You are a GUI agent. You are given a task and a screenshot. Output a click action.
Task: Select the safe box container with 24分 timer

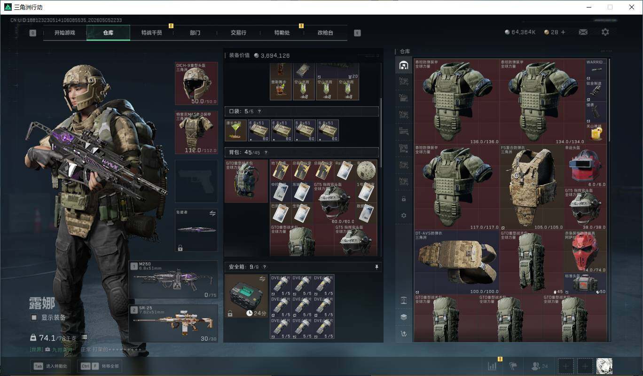[x=246, y=296]
